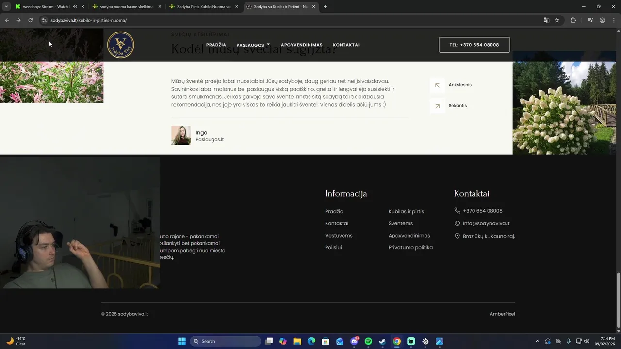This screenshot has width=621, height=349.
Task: Click the reviewer name Inga
Action: pos(201,132)
